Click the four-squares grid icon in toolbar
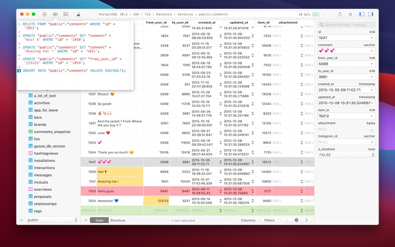Screen dimensions: 395x247 [350, 14]
